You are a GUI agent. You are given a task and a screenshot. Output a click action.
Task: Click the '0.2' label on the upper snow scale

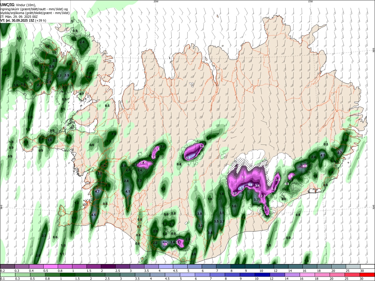[x=3, y=271]
